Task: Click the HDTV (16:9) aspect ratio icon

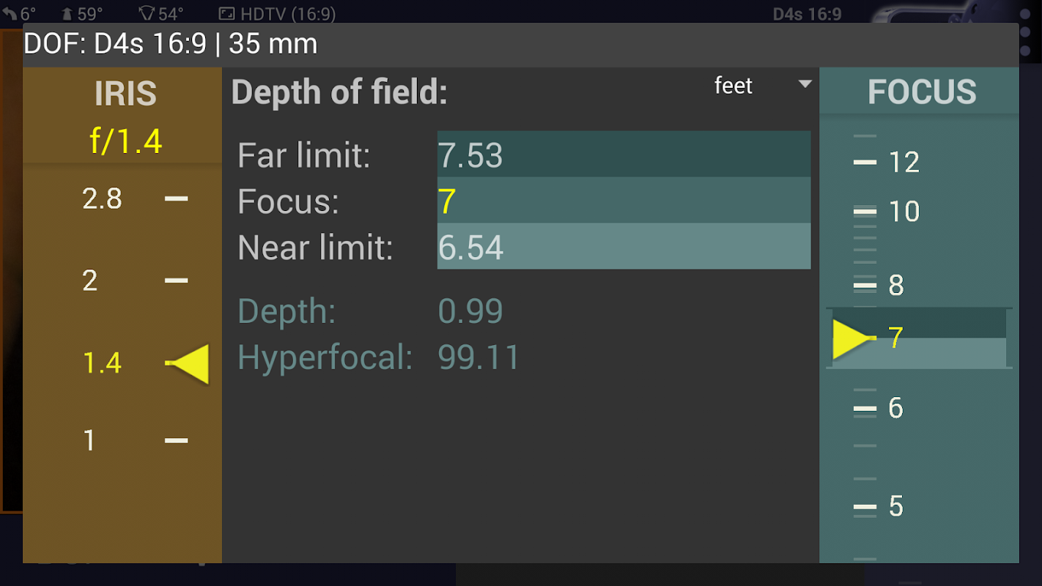Action: click(227, 13)
